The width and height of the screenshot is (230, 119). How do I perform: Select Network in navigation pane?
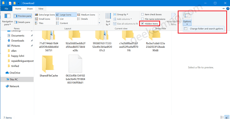pyautogui.click(x=14, y=86)
